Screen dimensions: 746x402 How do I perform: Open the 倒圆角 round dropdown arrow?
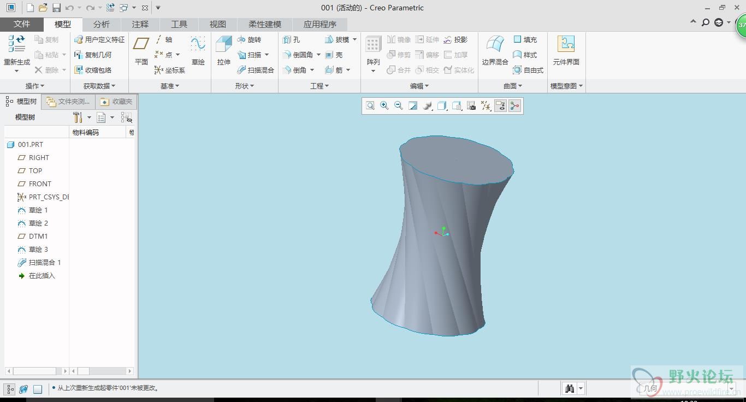(318, 55)
